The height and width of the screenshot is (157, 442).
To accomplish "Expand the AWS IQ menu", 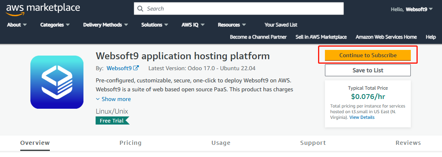I will pos(193,25).
